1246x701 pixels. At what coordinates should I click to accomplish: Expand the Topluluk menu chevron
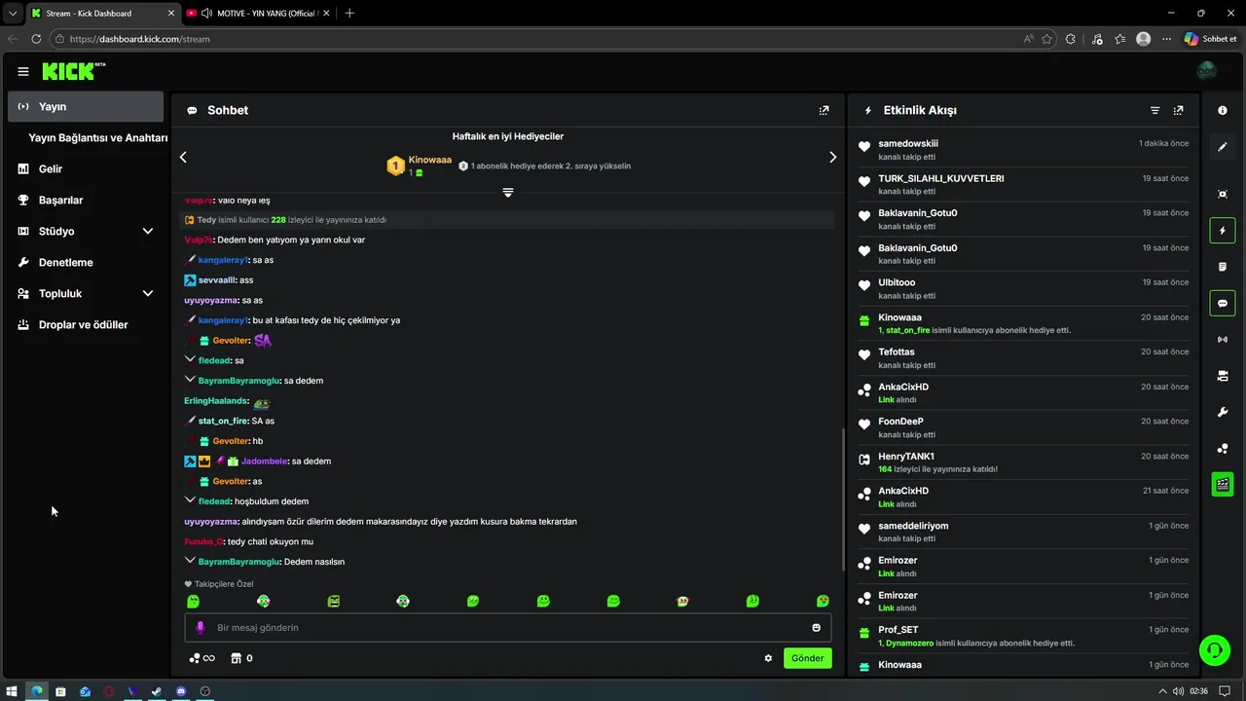click(148, 293)
